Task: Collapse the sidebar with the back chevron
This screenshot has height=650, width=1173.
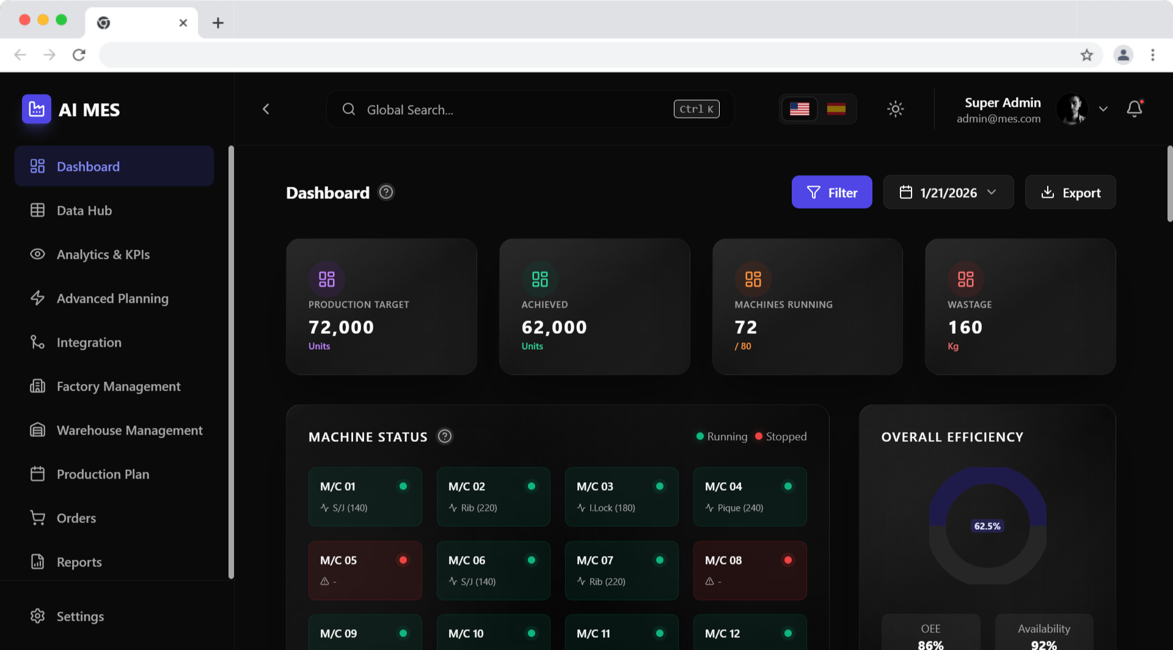Action: [266, 109]
